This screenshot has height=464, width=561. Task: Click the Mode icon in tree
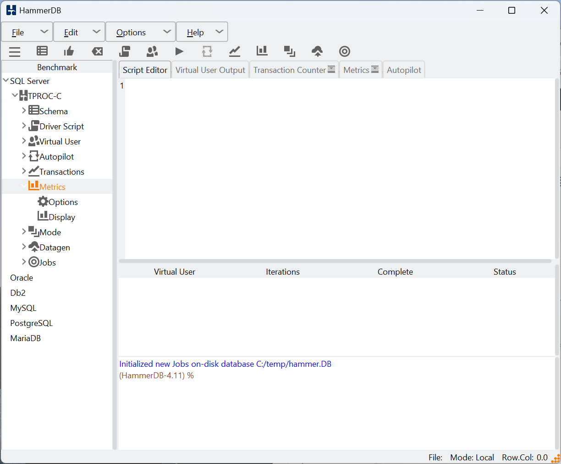(33, 232)
